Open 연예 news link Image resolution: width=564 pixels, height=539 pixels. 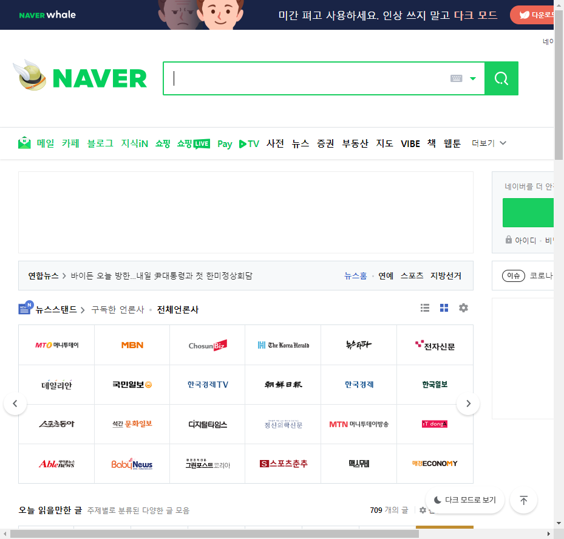coord(386,276)
